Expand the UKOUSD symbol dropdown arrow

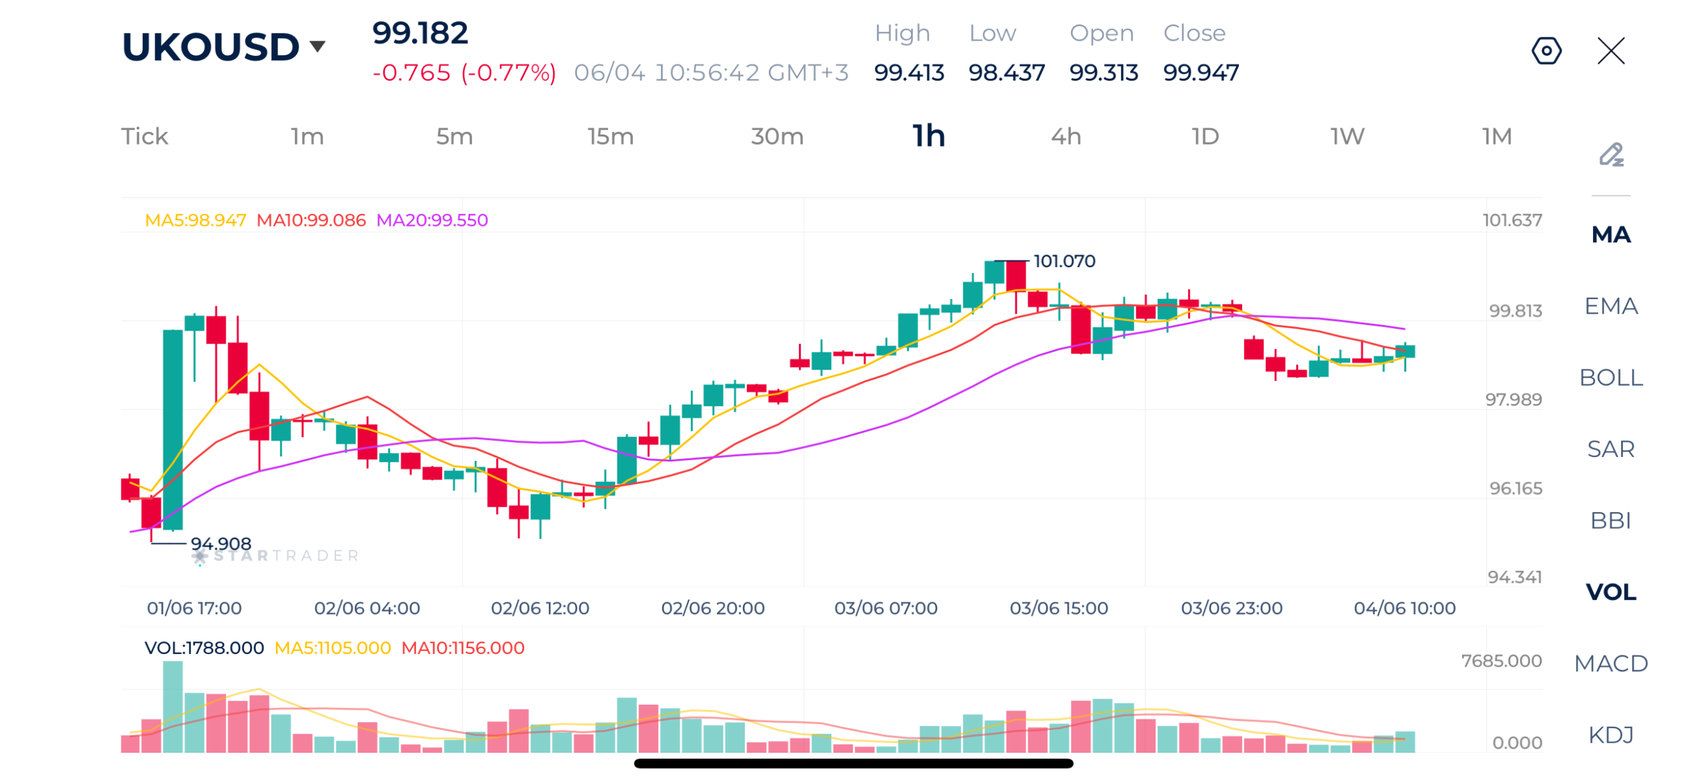(x=317, y=47)
